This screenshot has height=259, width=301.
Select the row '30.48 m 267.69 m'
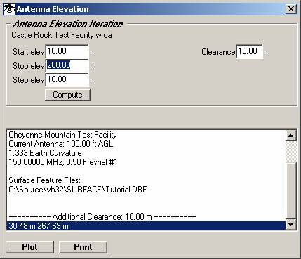click(x=146, y=226)
